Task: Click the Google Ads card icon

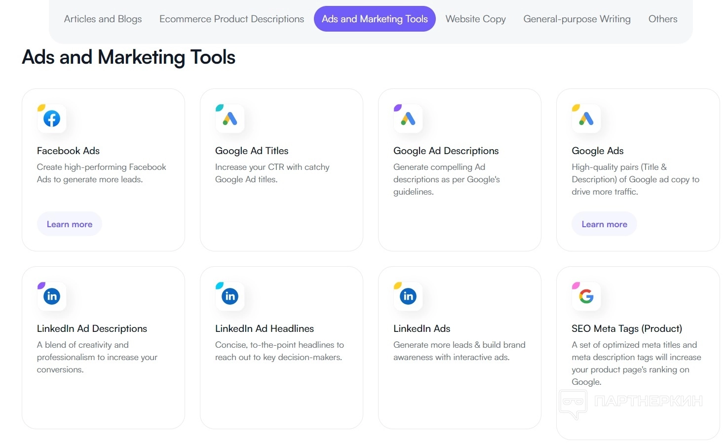Action: point(586,119)
